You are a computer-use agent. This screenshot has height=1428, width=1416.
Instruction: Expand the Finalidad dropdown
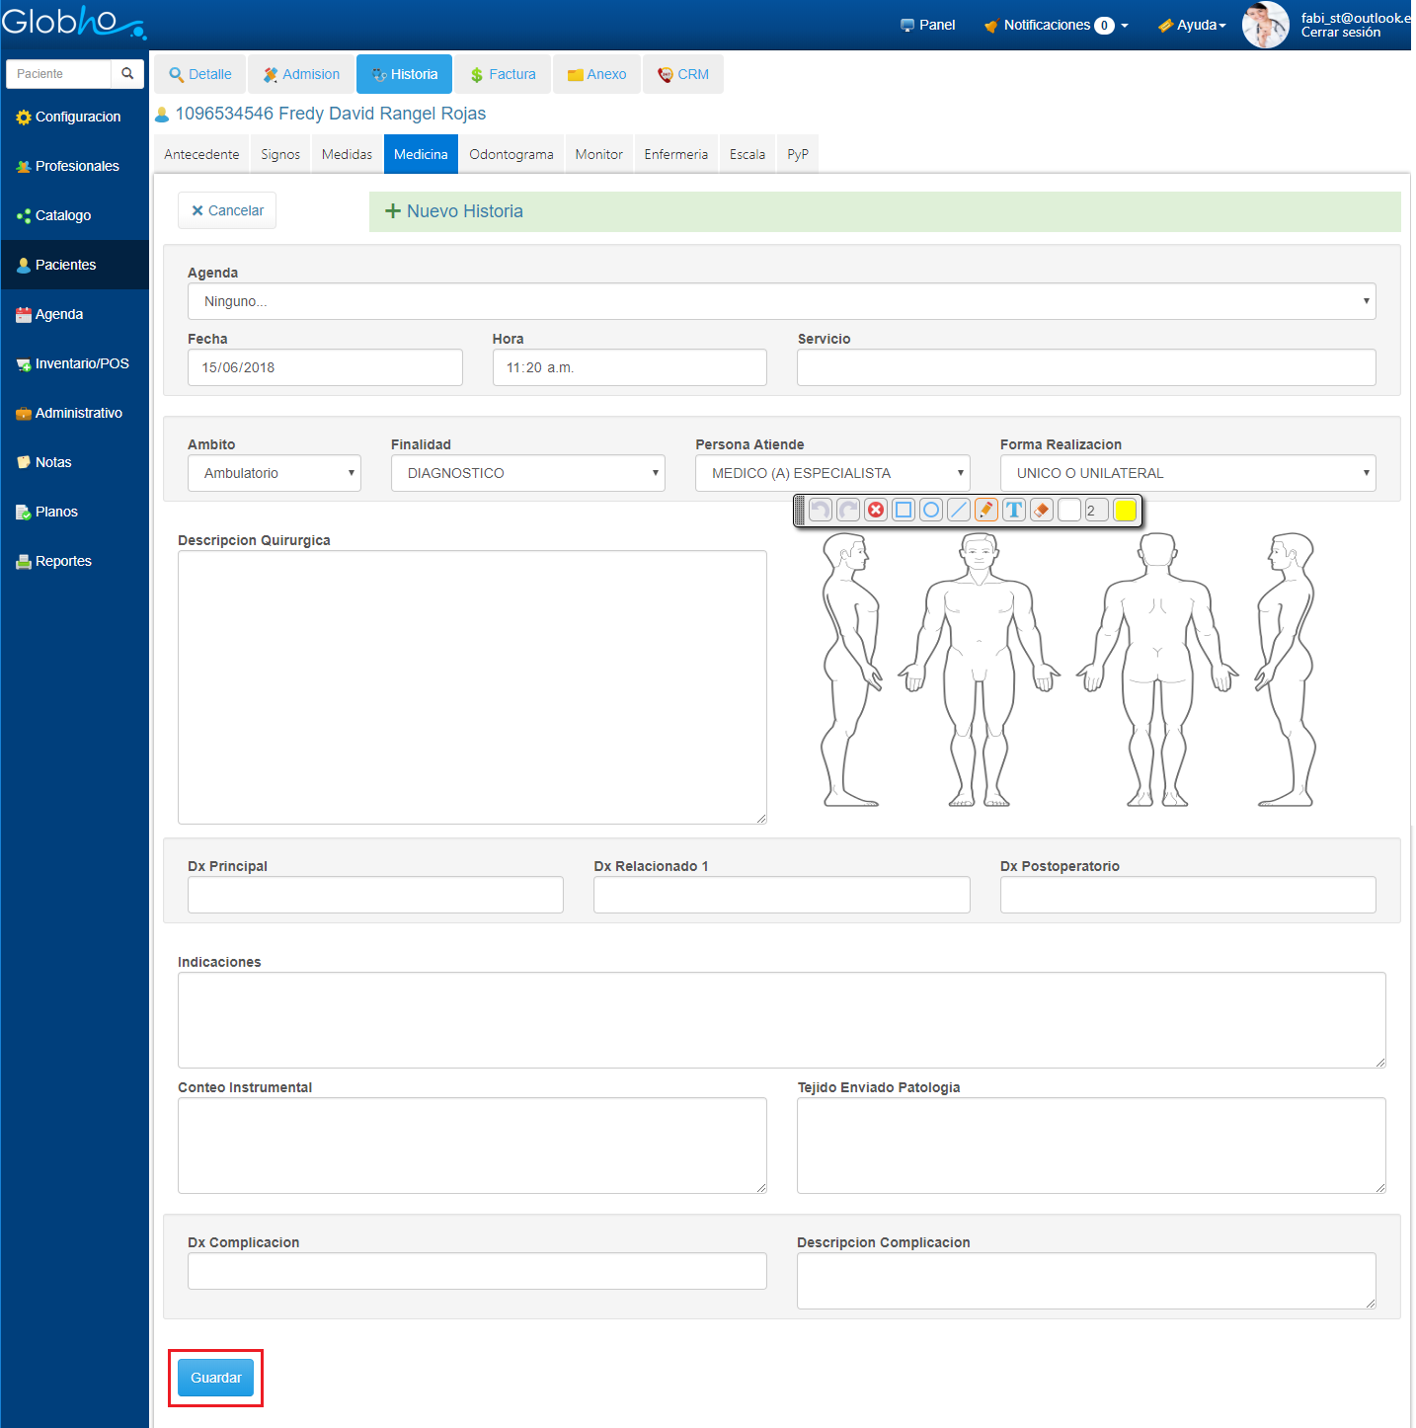coord(527,473)
